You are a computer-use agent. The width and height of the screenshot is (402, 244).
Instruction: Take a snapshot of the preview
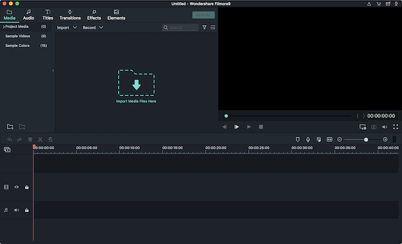(x=374, y=127)
